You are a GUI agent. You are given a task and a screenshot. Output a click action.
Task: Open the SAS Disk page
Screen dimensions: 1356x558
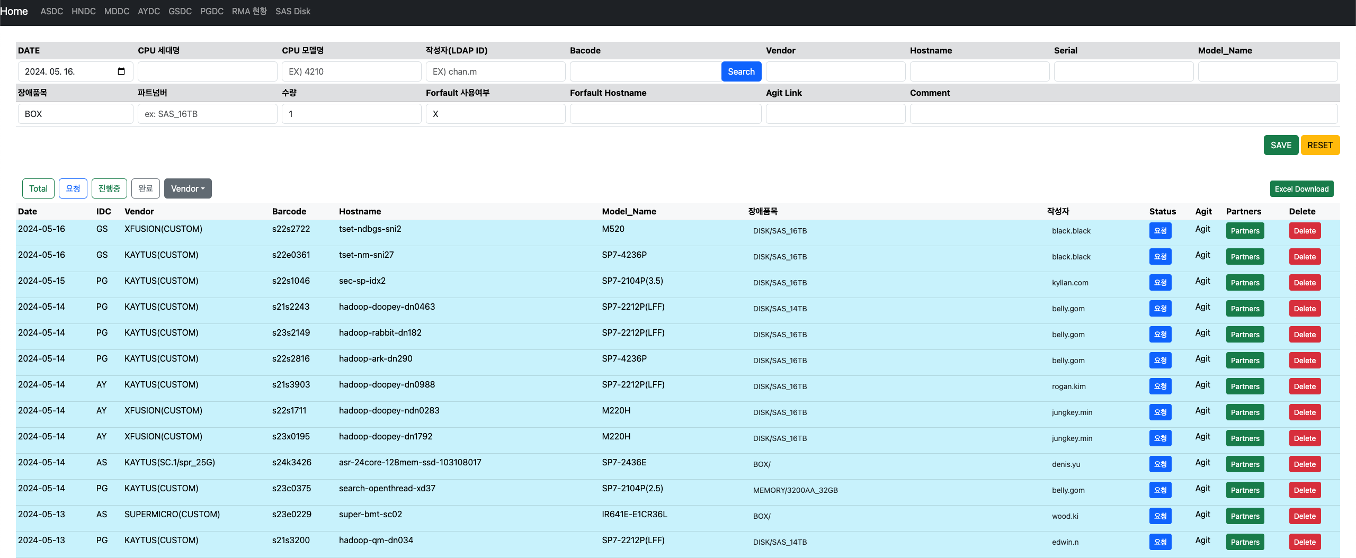click(293, 11)
